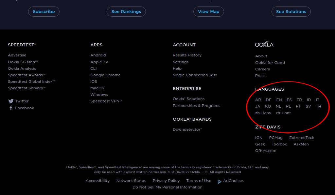Switch language to KO
Image resolution: width=335 pixels, height=195 pixels.
[268, 106]
